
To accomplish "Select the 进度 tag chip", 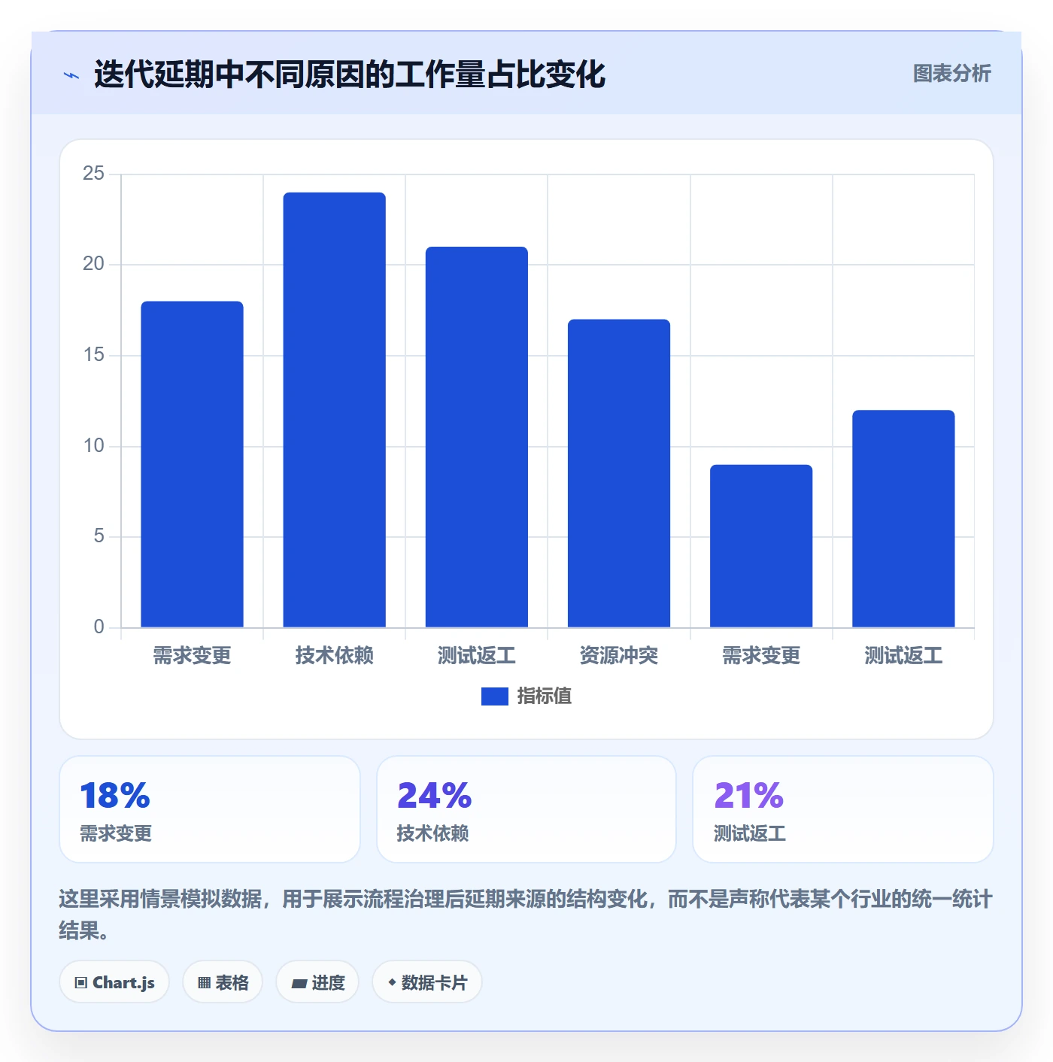I will (317, 982).
